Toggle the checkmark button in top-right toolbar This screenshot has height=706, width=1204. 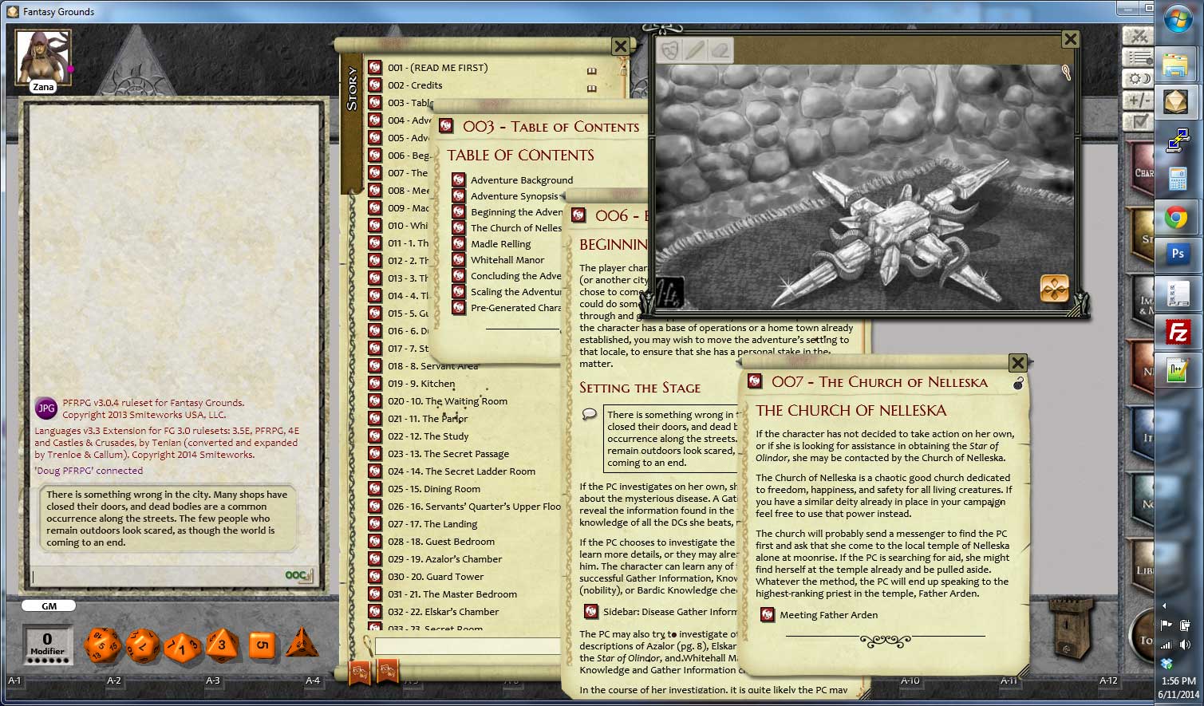coord(1137,121)
